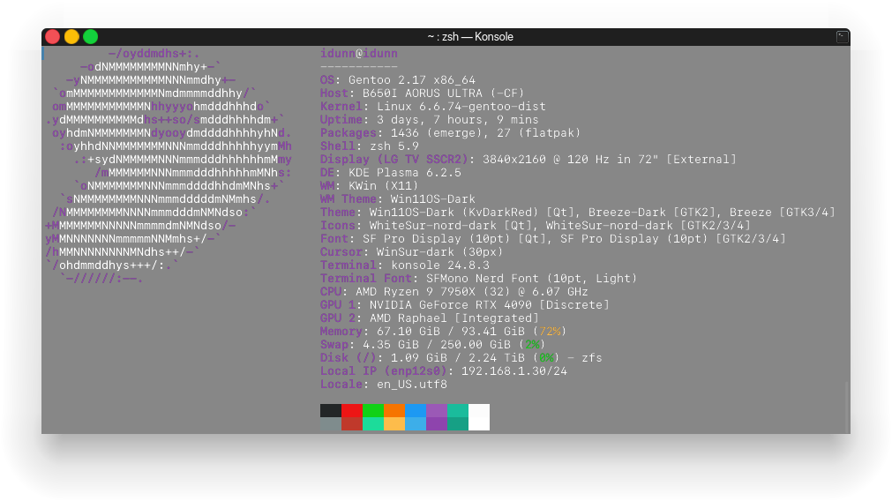Screen dimensions: 892x501
Task: Click 'Host: B650I AORUS ULTRA (-CF)' line
Action: [422, 93]
